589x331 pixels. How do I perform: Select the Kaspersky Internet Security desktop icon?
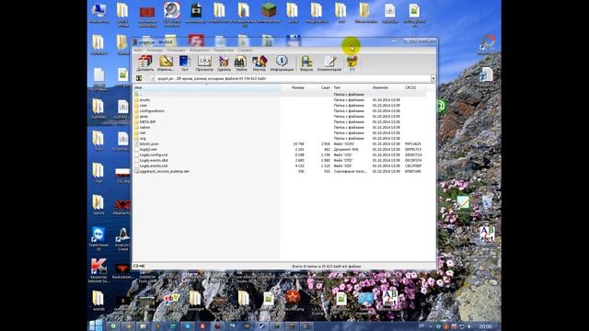click(x=98, y=270)
